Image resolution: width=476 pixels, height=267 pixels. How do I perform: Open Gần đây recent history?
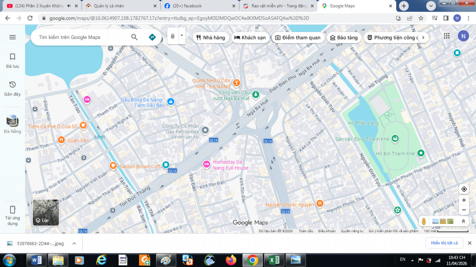[x=13, y=88]
